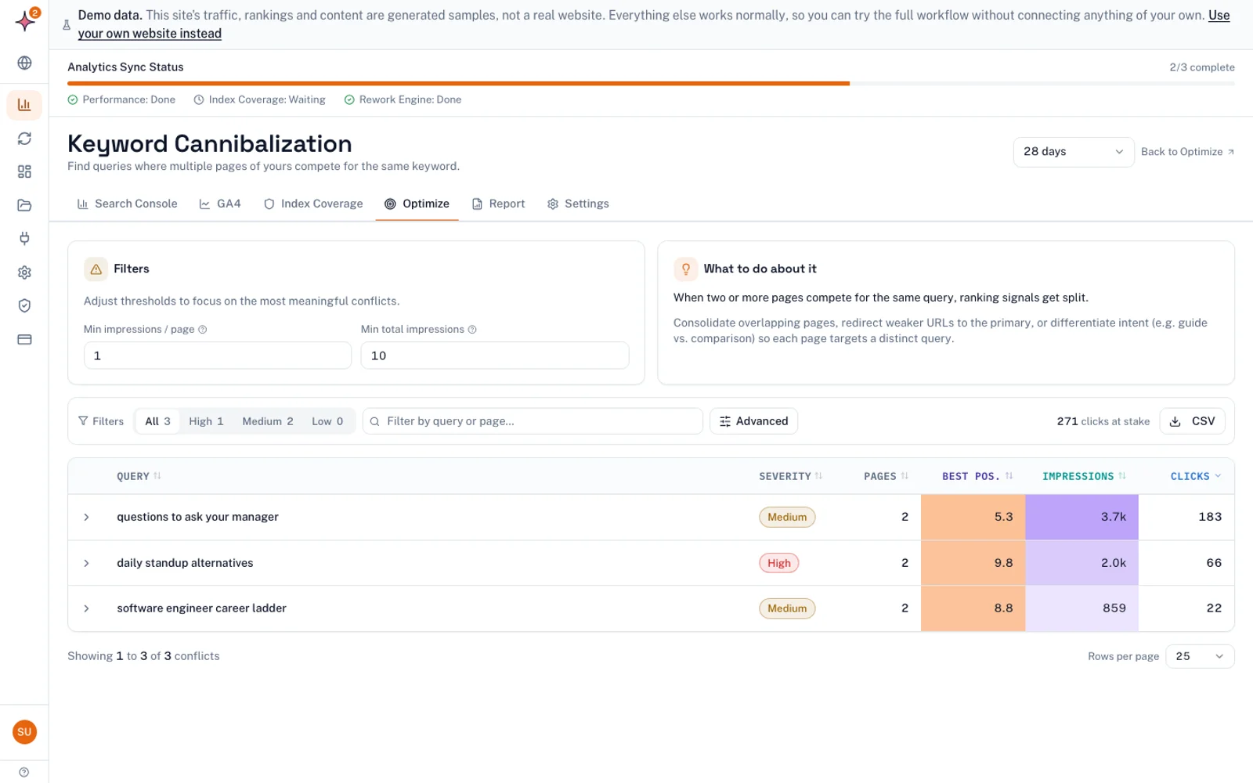Viewport: 1253px width, 783px height.
Task: Export conflicts with the CSV button
Action: click(1192, 421)
